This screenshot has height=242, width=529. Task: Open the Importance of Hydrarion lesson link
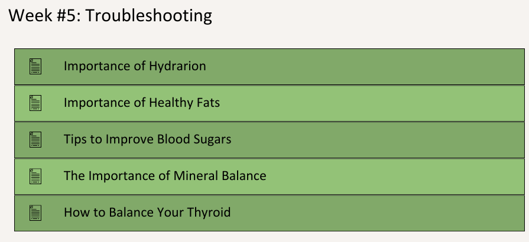(x=135, y=66)
